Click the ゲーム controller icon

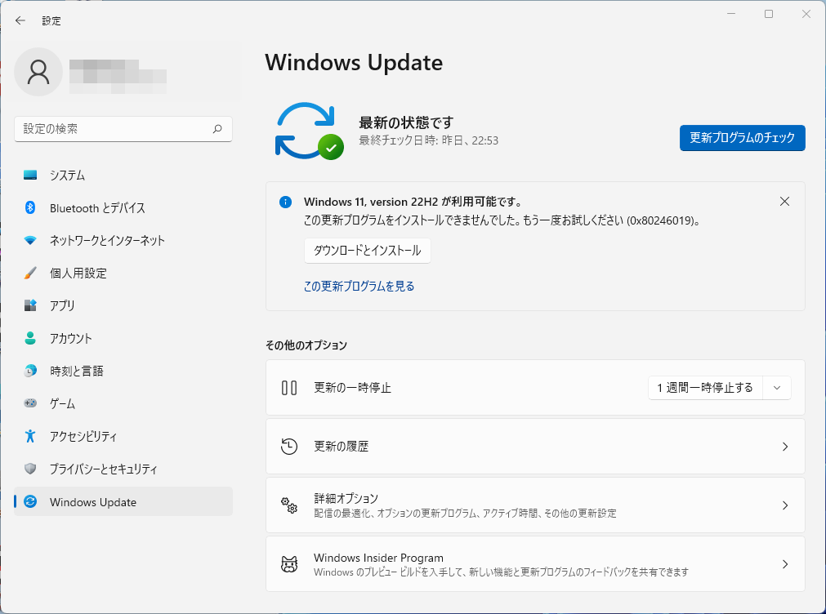coord(30,403)
